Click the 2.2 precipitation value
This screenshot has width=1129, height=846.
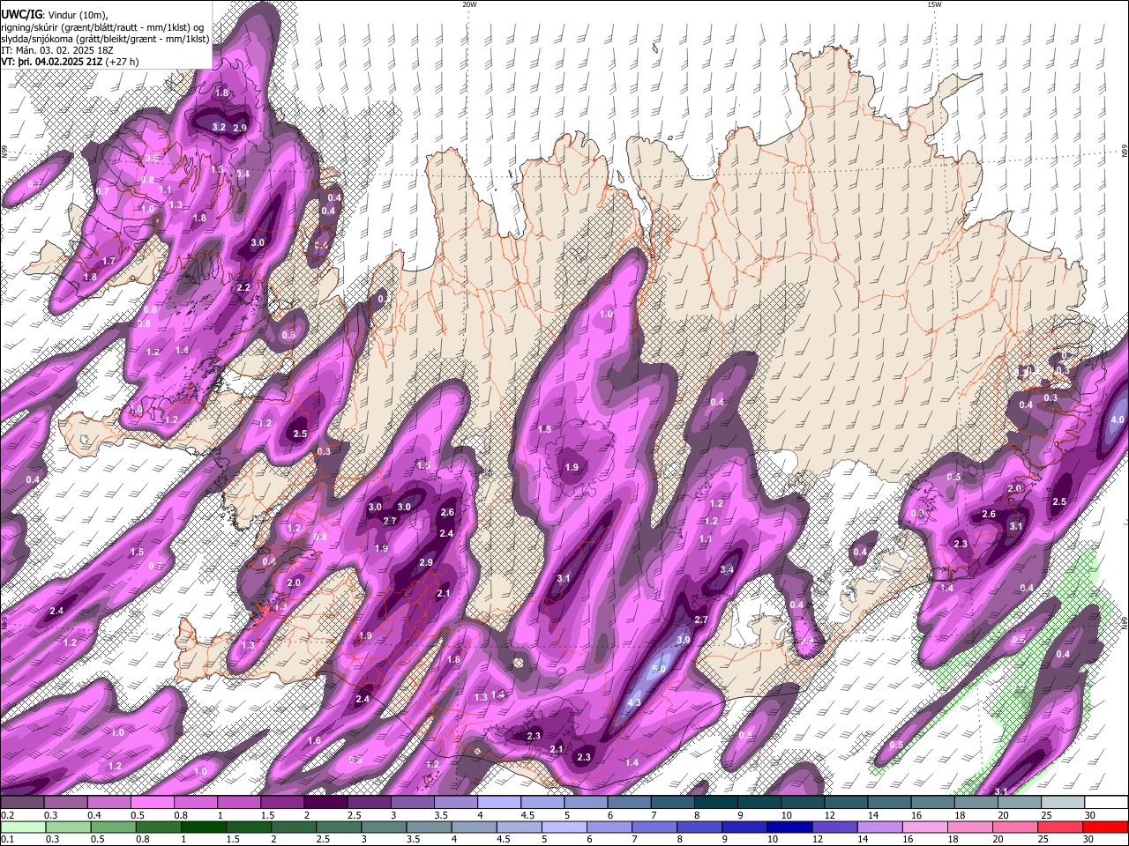244,287
